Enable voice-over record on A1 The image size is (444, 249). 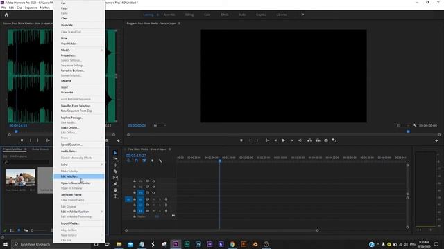click(166, 199)
